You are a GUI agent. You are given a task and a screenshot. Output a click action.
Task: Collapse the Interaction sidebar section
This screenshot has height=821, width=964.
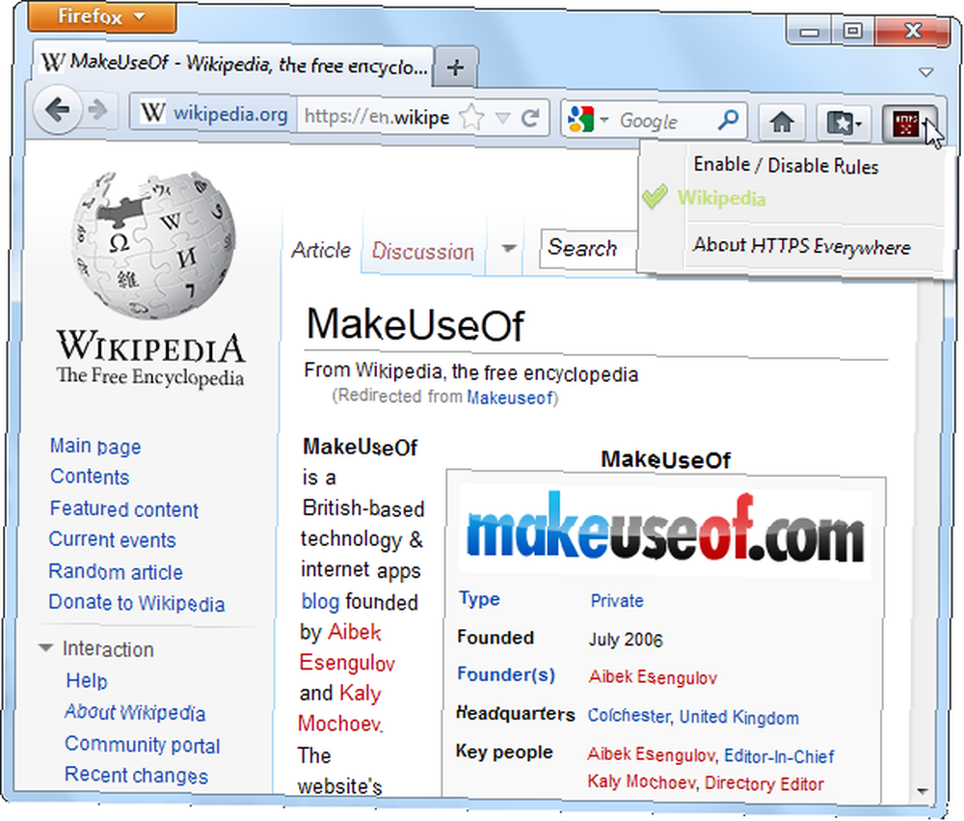(45, 647)
